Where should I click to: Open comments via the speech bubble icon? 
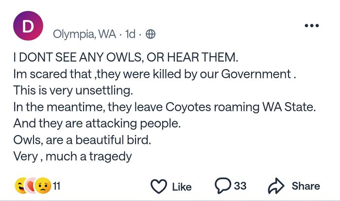coord(222,185)
